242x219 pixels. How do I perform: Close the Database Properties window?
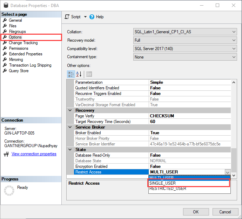coord(234,5)
